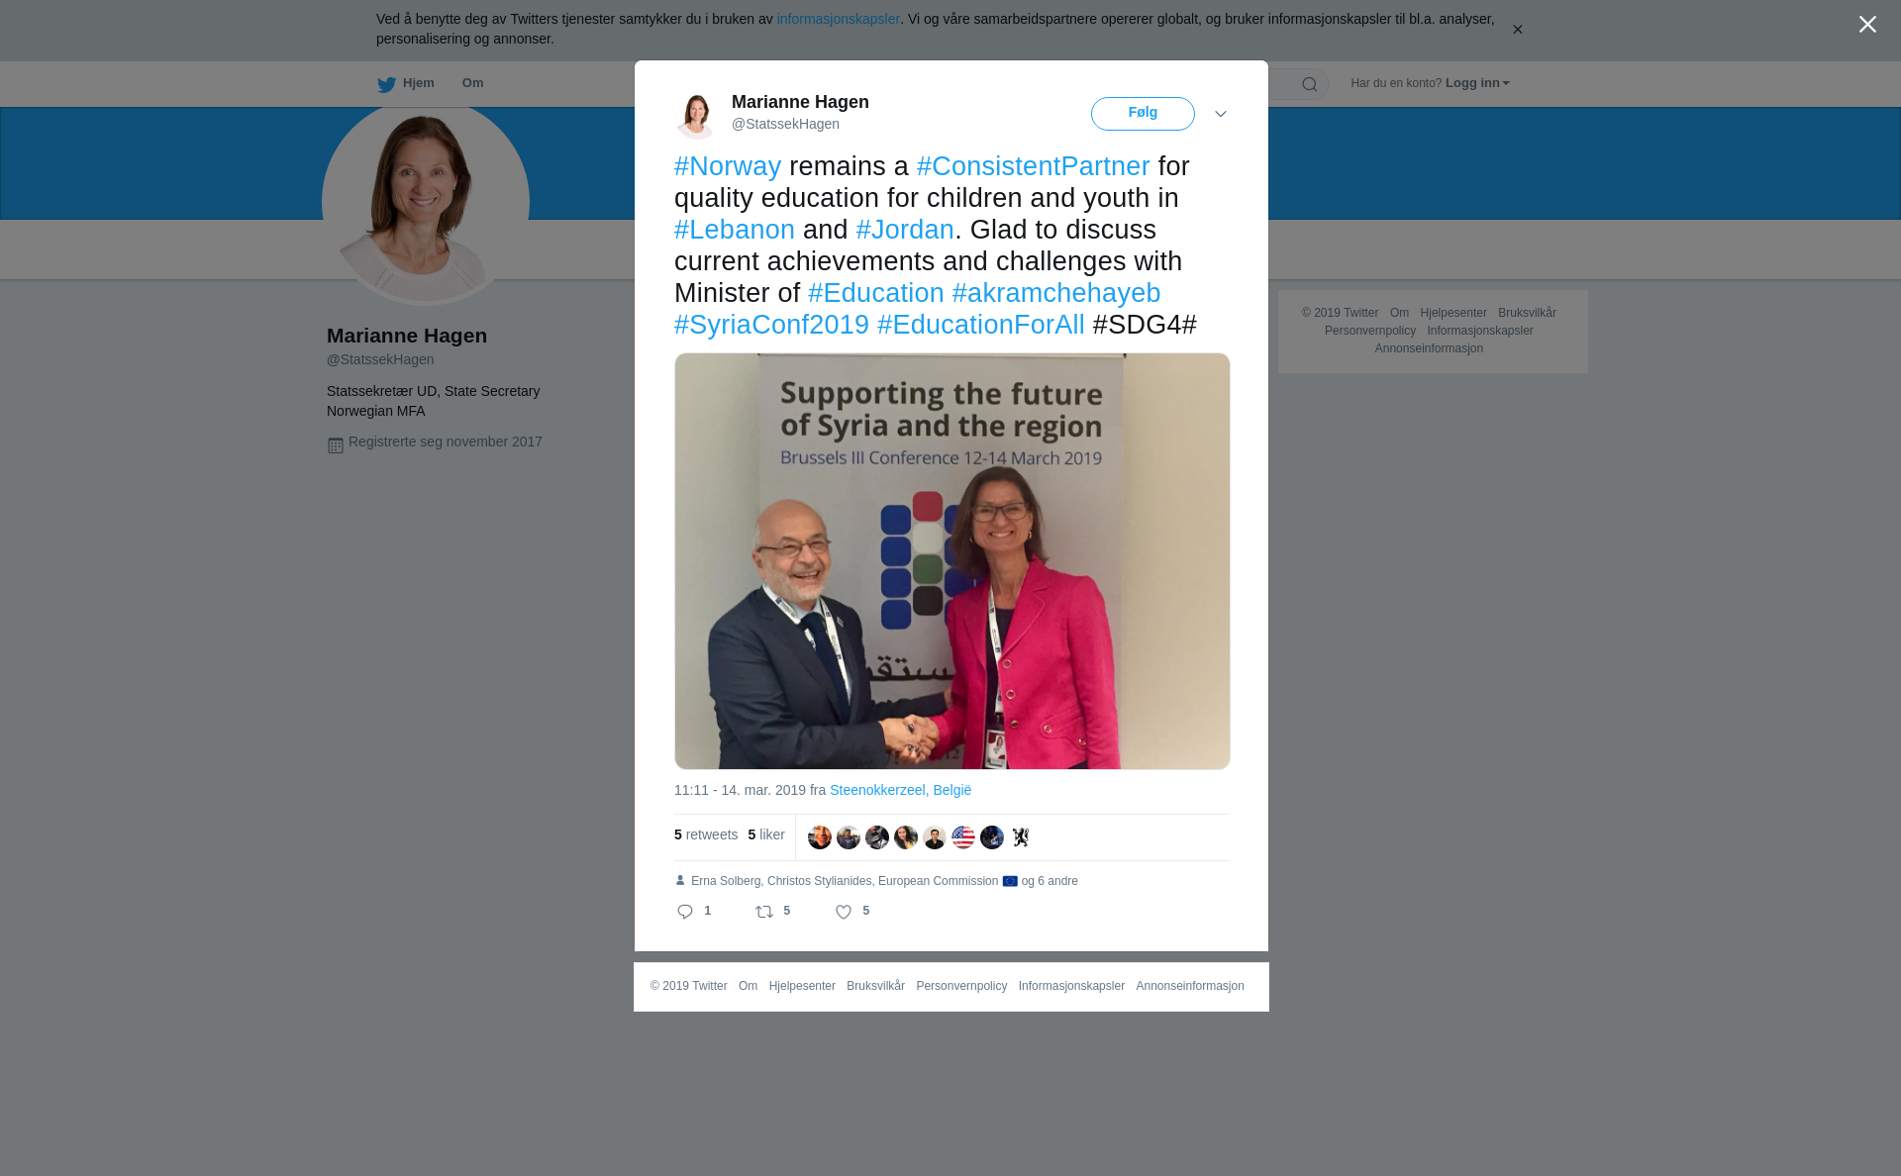Open the #ConsistentPartner hashtag link

tap(1034, 166)
